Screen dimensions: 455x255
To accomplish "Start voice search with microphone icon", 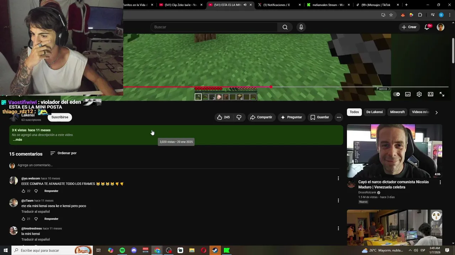I will 301,27.
